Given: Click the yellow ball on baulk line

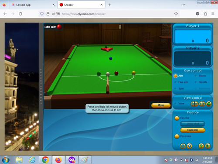Looking at the screenshot, I should click(133, 73).
